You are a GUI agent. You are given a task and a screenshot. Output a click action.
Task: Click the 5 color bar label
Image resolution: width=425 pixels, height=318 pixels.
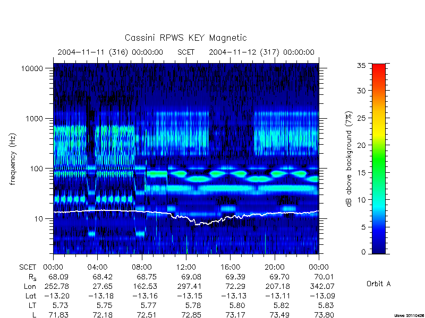(363, 227)
